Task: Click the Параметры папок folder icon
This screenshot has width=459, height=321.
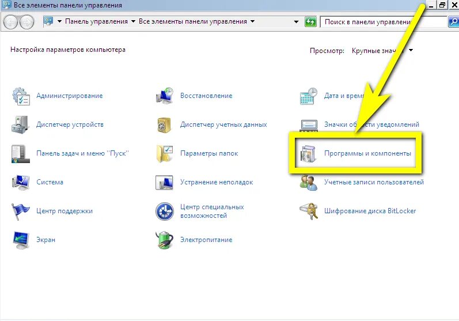Action: click(x=165, y=153)
